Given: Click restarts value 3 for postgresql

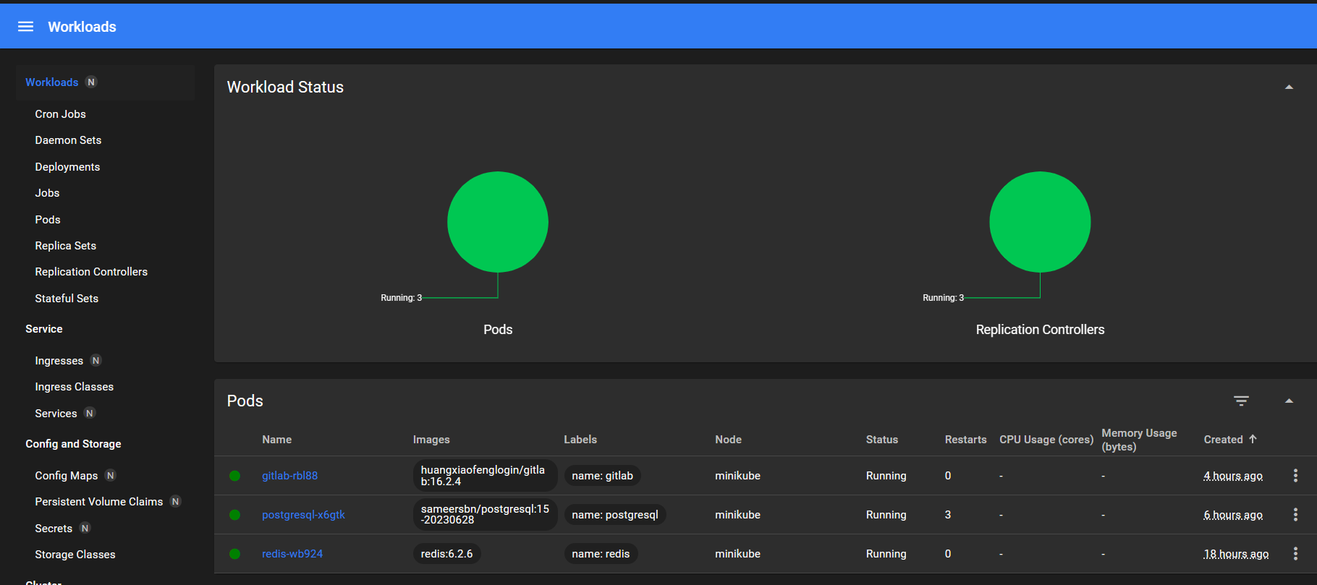Looking at the screenshot, I should (948, 515).
